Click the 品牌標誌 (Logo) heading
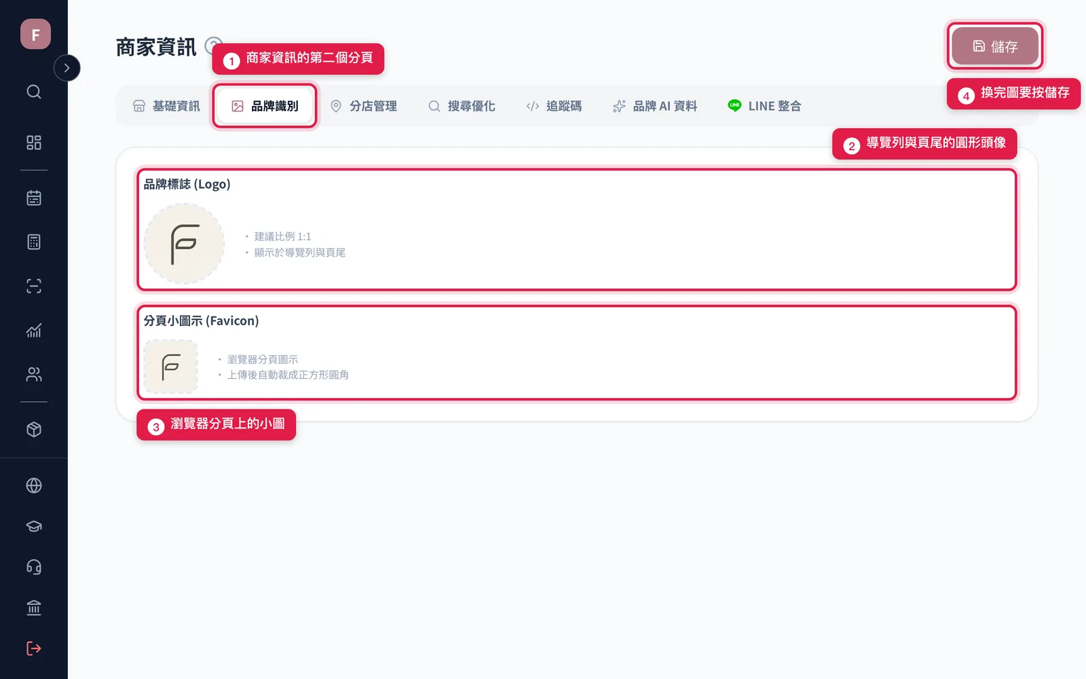This screenshot has width=1086, height=679. [187, 184]
